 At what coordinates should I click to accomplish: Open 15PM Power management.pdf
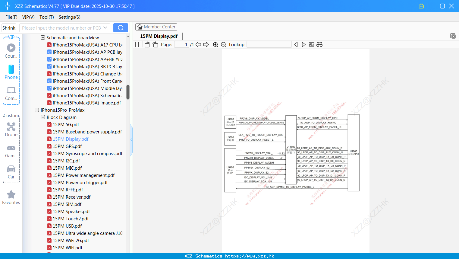[81, 175]
